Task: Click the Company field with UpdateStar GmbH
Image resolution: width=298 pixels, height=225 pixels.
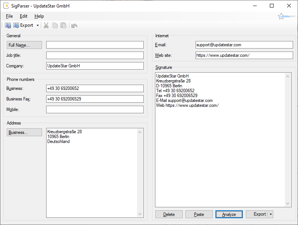Action: (95, 66)
